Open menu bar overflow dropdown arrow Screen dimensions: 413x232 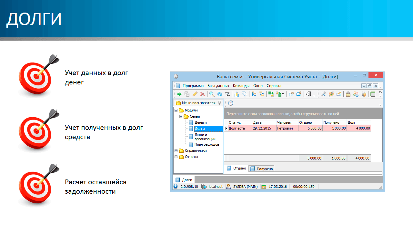pyautogui.click(x=380, y=87)
